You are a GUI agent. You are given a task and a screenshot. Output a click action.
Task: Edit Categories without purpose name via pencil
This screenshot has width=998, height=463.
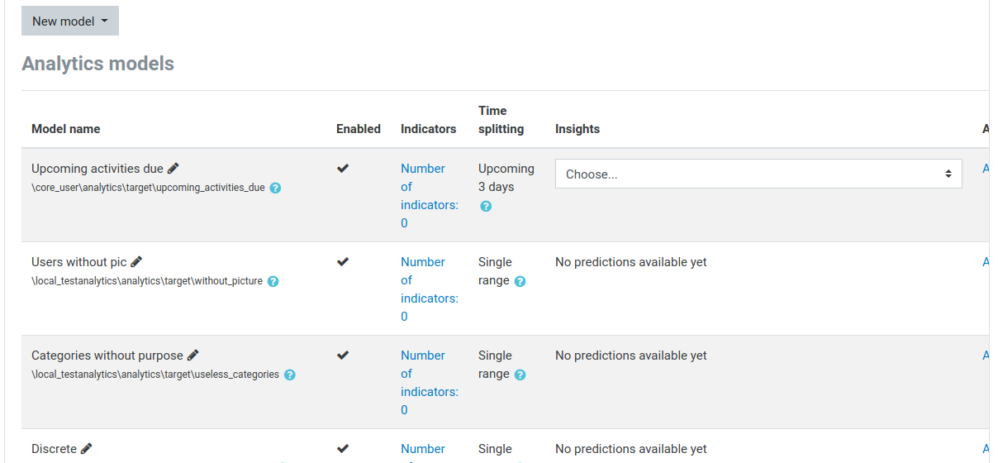pos(193,355)
